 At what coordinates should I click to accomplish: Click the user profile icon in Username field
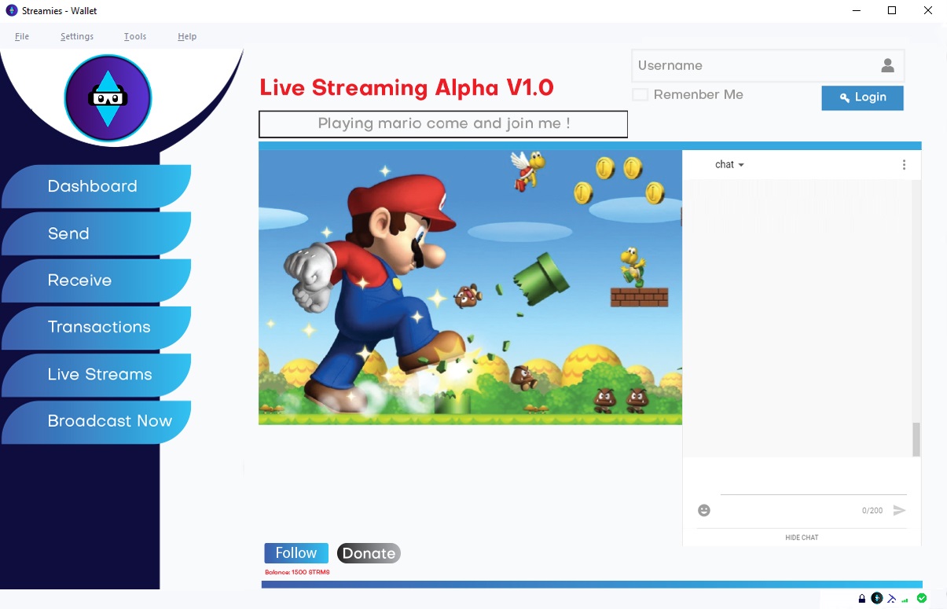coord(888,65)
